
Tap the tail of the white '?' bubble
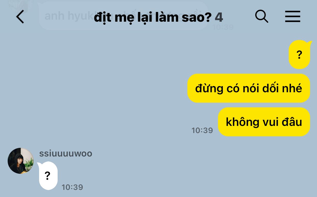40,165
